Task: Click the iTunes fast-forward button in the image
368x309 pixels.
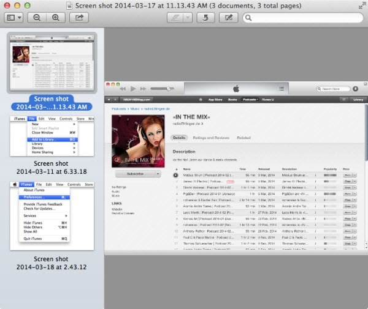Action: [143, 89]
